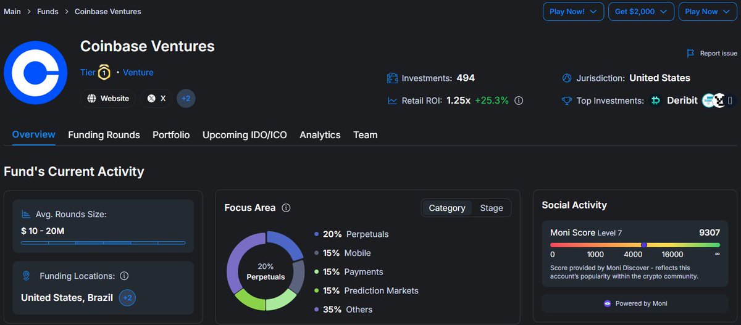Select Stage in Focus Area toggle

[x=492, y=208]
